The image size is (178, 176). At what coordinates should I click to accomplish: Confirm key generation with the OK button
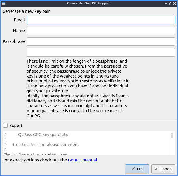click(137, 169)
